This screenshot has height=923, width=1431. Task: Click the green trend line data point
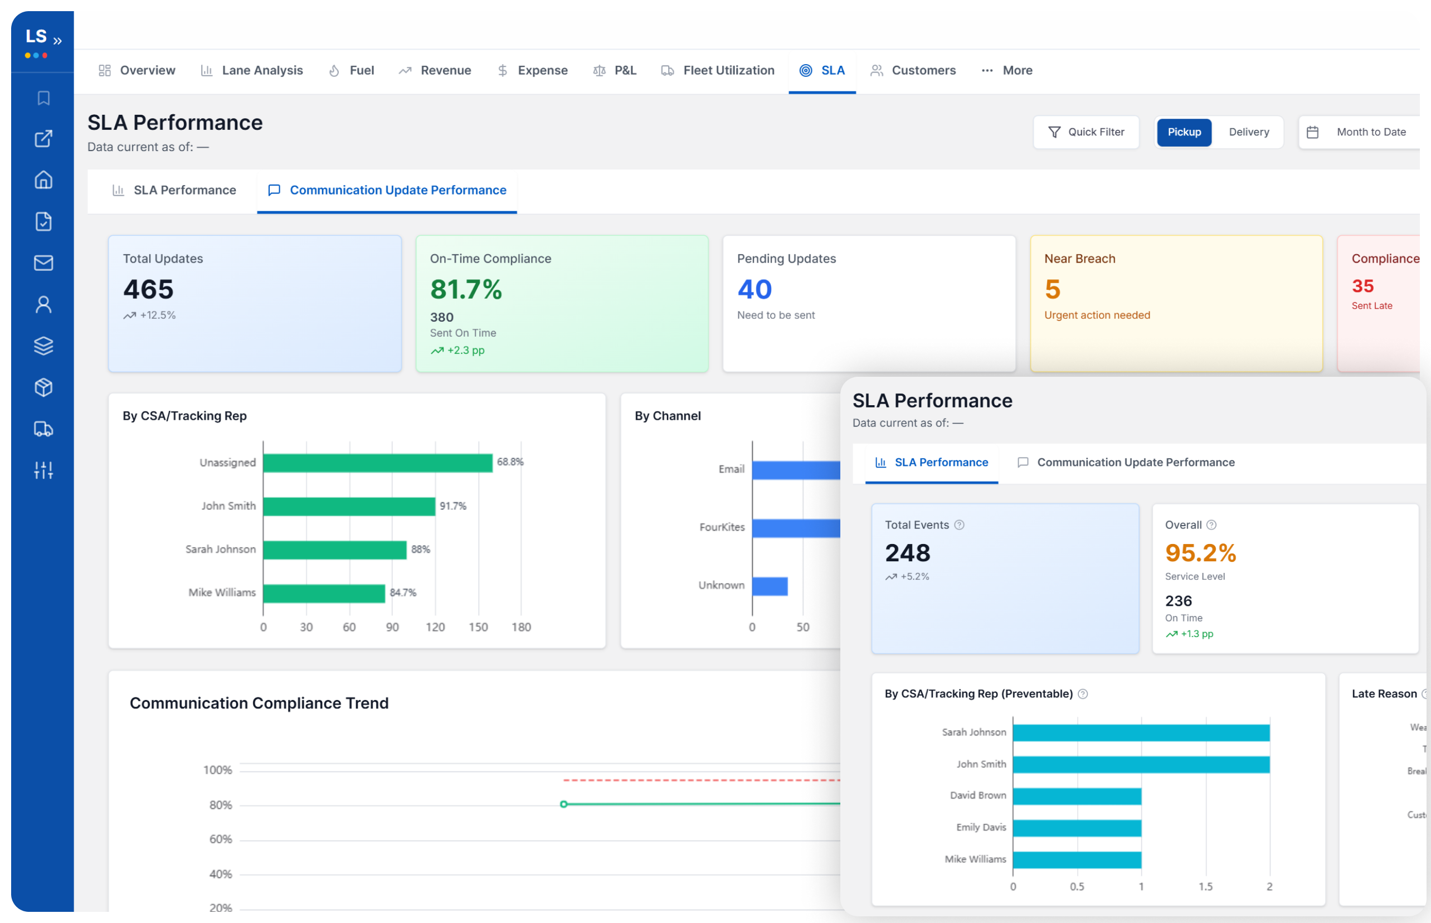[563, 804]
